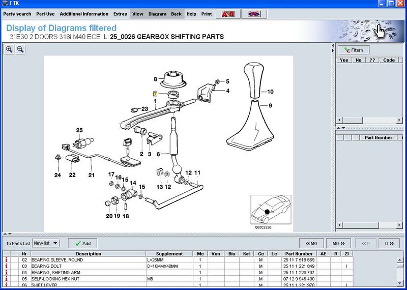Click the Part Number column header in table
This screenshot has height=290, width=407.
coord(299,254)
